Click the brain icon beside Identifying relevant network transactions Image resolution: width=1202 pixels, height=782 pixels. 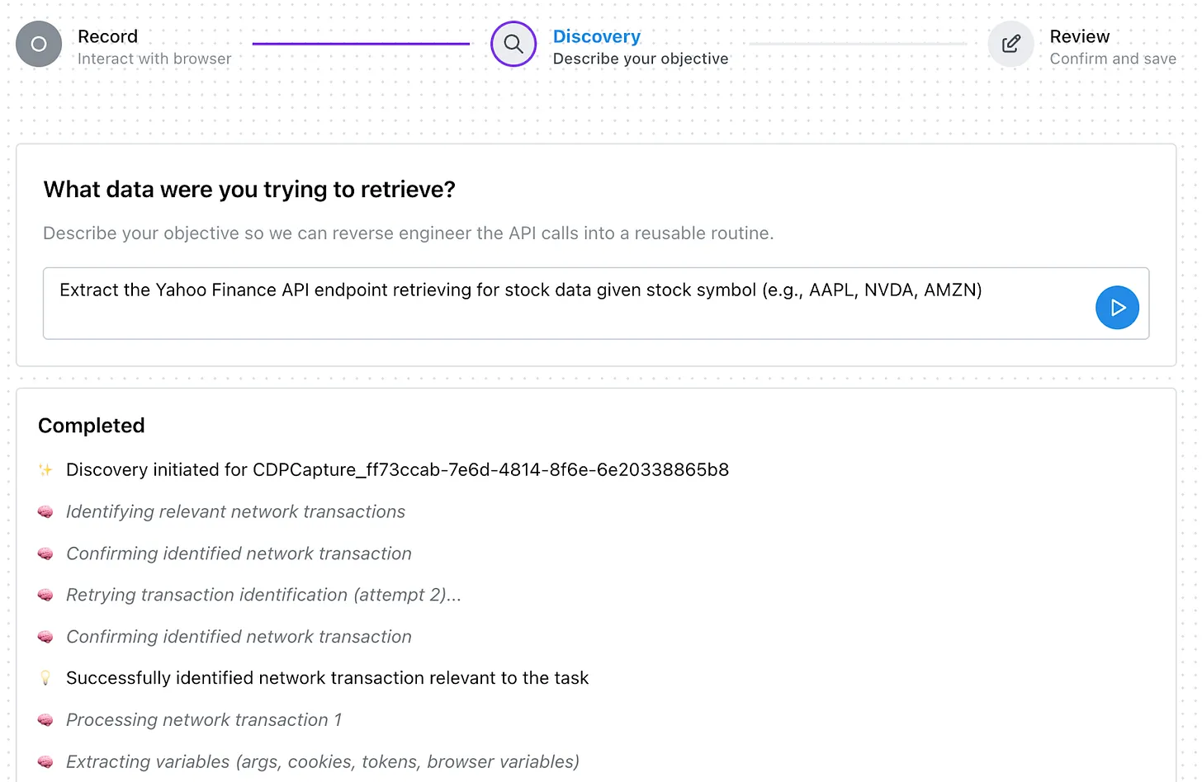tap(45, 511)
